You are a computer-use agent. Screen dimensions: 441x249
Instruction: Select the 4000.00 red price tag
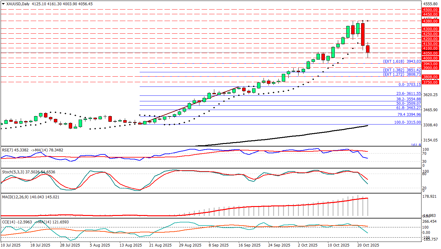click(430, 58)
